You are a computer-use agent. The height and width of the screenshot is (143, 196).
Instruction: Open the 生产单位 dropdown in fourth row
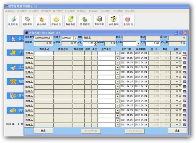118,67
